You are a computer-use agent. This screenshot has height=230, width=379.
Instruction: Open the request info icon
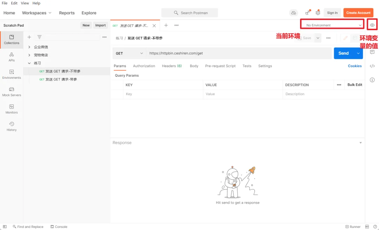point(372,80)
